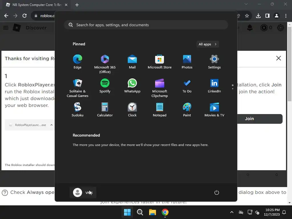The image size is (292, 219).
Task: Open a new Chrome tab
Action: [x=77, y=5]
